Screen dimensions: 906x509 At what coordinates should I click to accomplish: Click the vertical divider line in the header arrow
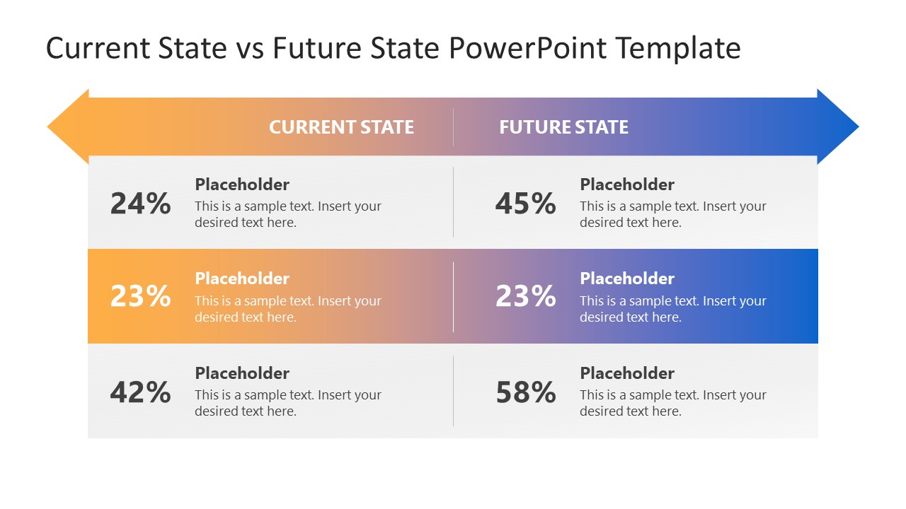point(453,127)
